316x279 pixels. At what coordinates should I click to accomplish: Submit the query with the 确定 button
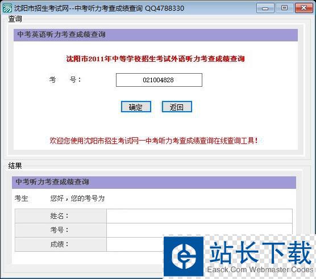pyautogui.click(x=136, y=107)
